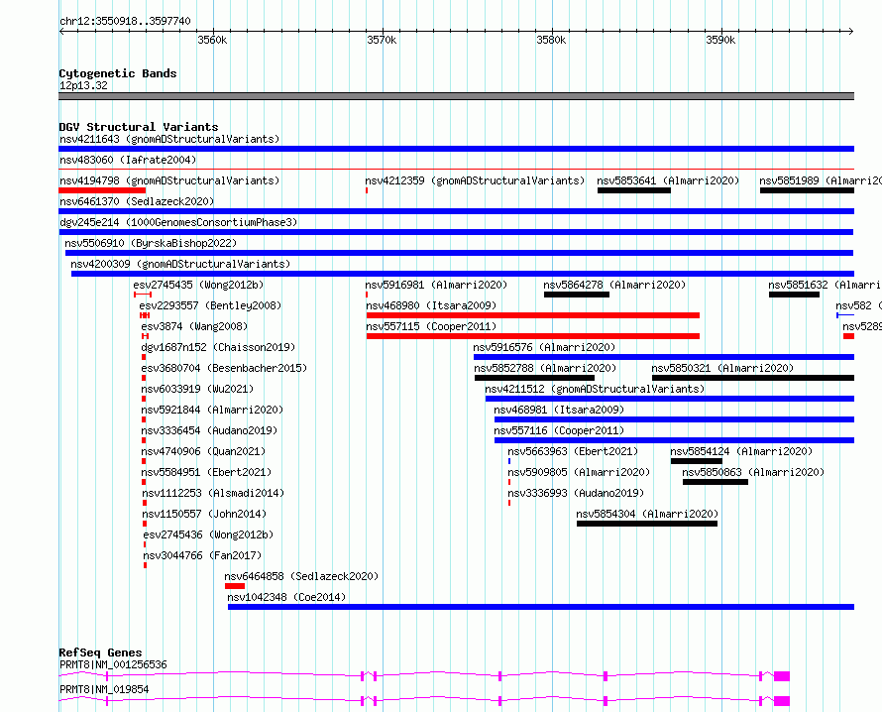Select the nsv5916576 Almarri2020 blue bar
This screenshot has height=712, width=882.
tap(664, 357)
